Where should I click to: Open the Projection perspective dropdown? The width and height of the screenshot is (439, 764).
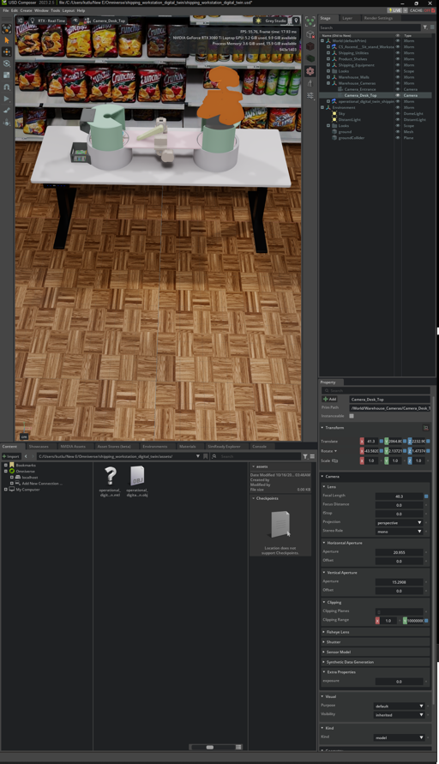coord(399,523)
